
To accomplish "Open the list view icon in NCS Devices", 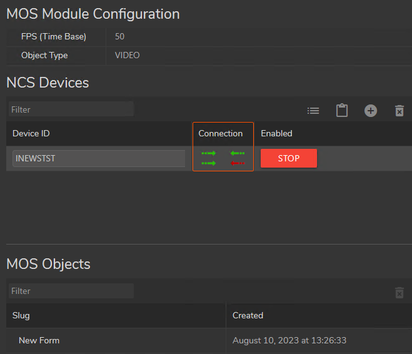I will tap(313, 111).
